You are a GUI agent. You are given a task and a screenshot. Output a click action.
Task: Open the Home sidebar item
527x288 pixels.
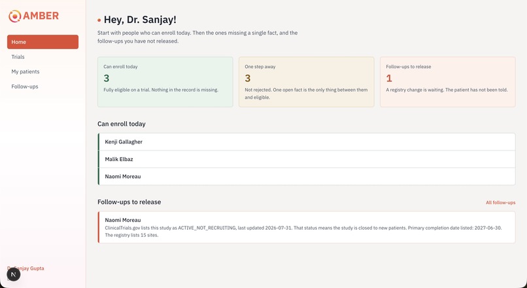click(x=42, y=42)
